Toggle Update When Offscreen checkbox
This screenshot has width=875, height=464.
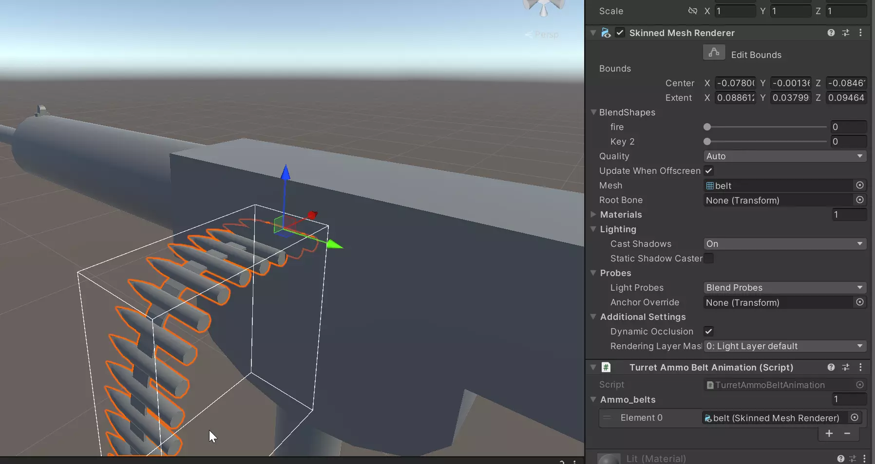pos(708,170)
